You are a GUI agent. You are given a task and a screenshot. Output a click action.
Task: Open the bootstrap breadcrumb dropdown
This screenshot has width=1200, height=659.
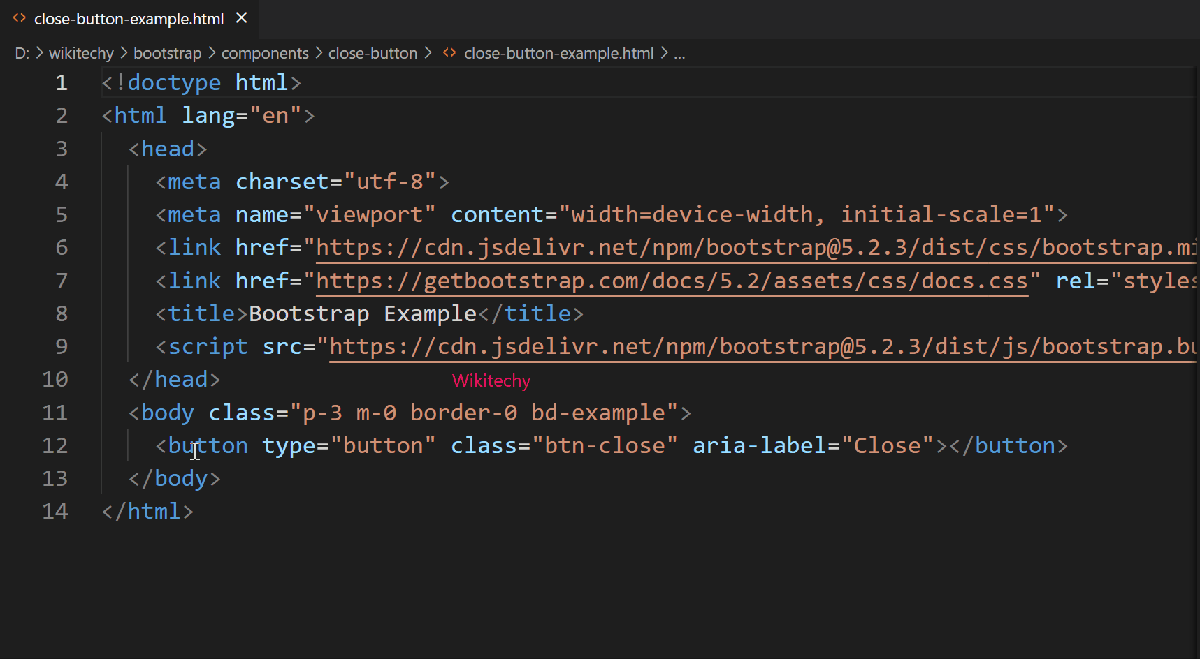(167, 52)
